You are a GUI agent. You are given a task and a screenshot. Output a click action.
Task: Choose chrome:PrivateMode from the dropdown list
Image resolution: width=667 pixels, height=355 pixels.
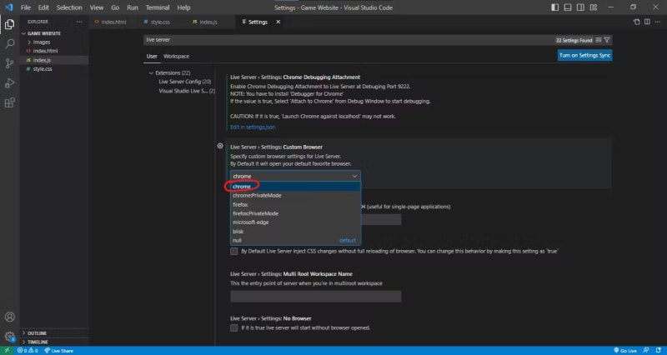coord(296,196)
